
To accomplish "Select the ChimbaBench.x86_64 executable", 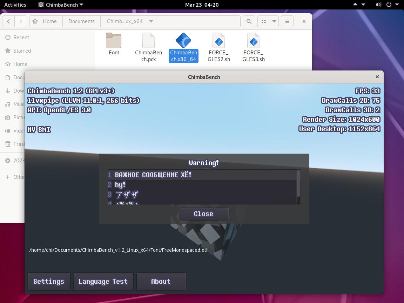I will (x=183, y=47).
